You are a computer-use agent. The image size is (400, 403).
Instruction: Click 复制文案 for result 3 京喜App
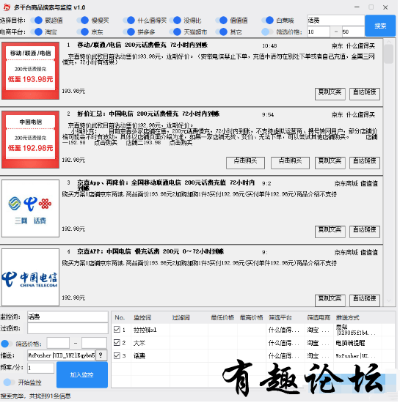pos(330,232)
